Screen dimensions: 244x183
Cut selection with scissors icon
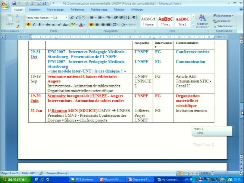(17, 16)
